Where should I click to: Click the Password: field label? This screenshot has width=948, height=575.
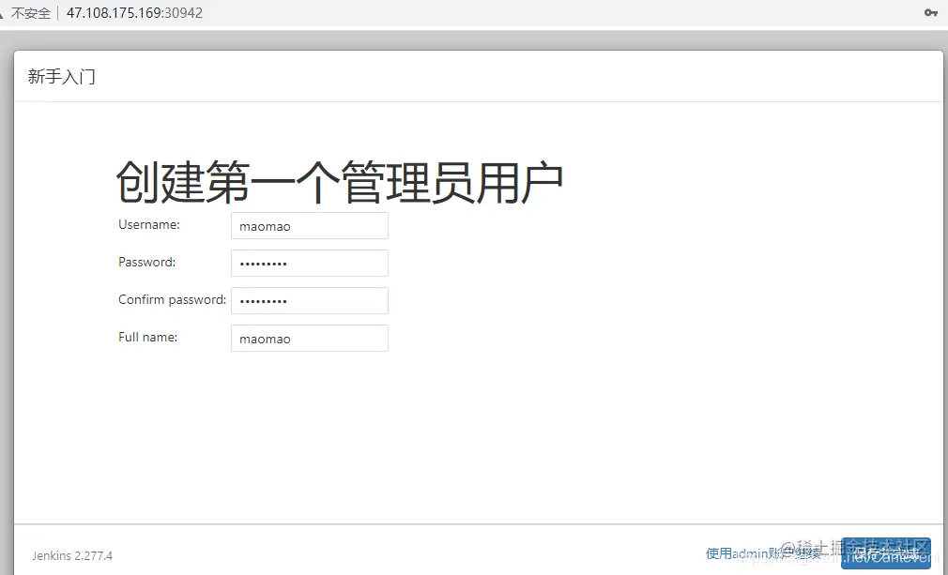click(x=146, y=262)
